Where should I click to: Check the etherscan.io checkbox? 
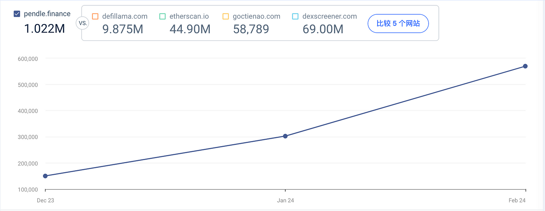tap(163, 16)
